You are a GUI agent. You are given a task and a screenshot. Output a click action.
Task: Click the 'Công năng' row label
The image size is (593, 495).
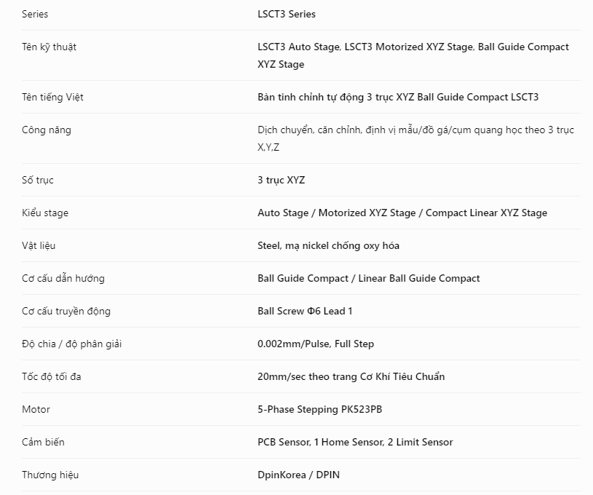pos(47,130)
